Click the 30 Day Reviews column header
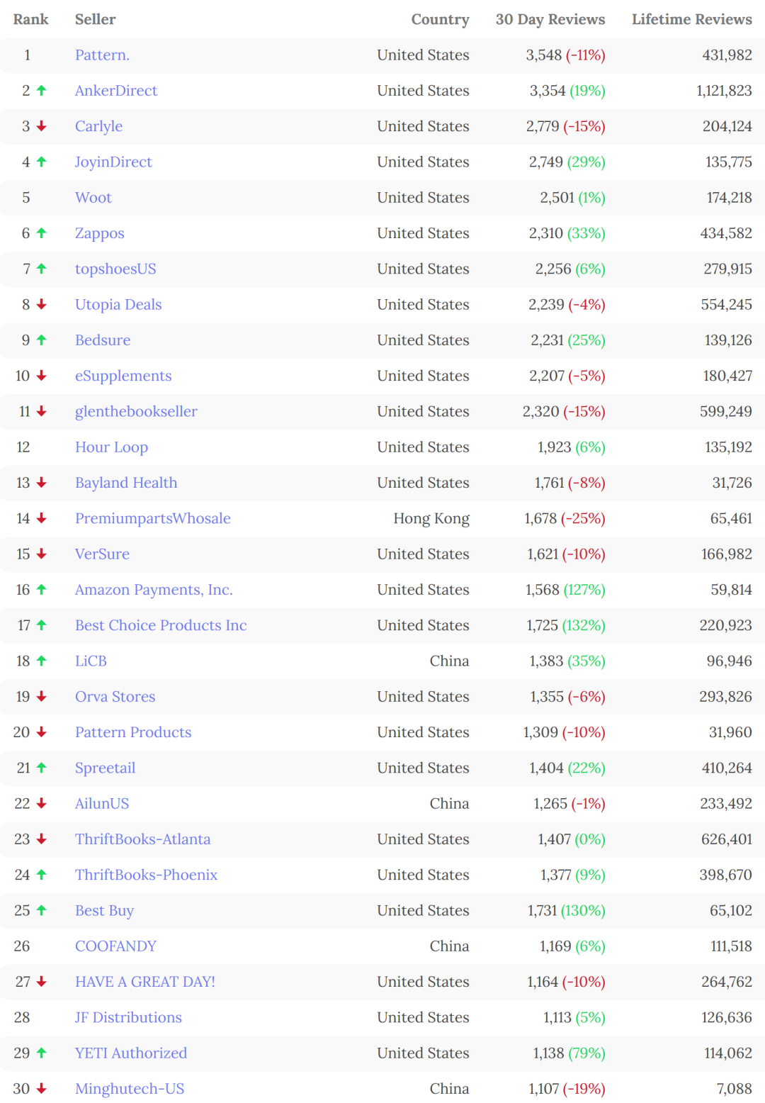 point(550,20)
